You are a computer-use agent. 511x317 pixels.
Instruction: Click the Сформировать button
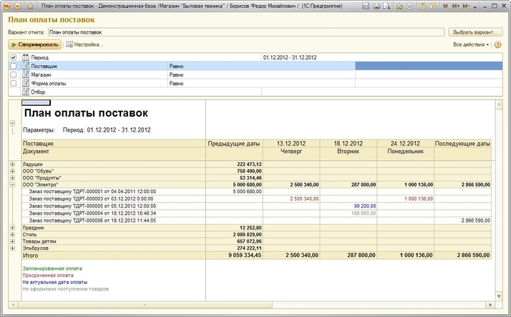tap(35, 44)
